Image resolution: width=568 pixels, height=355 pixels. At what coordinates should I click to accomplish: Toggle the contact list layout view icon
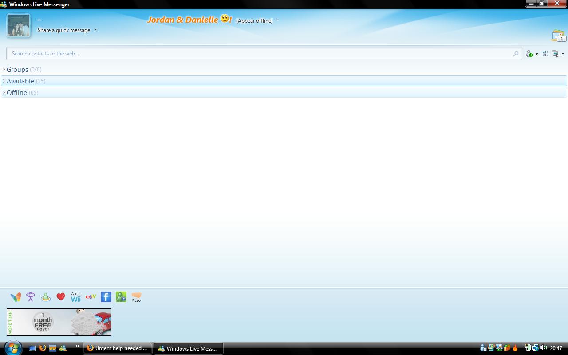(x=545, y=54)
